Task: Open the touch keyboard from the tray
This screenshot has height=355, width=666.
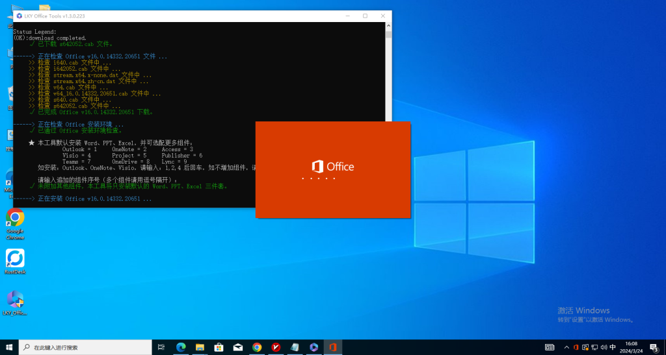Action: point(550,347)
